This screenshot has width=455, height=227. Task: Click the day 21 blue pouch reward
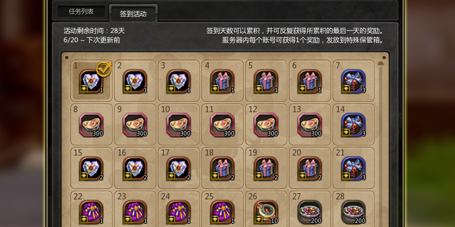[x=353, y=169]
